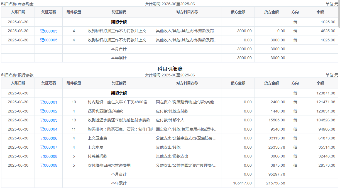
Task: Open voucher link 记000001
Action: [x=48, y=102]
